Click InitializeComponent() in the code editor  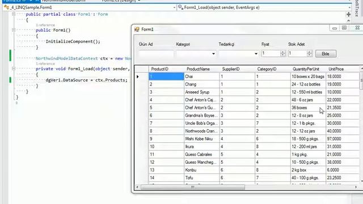(73, 41)
